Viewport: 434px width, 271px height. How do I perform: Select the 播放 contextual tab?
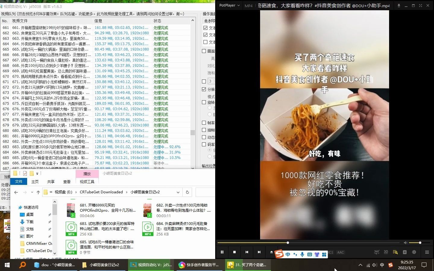(x=87, y=174)
